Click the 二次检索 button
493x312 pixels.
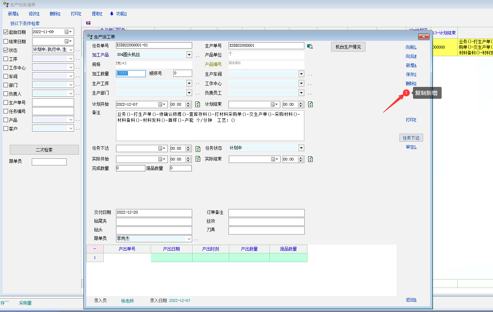[x=44, y=150]
